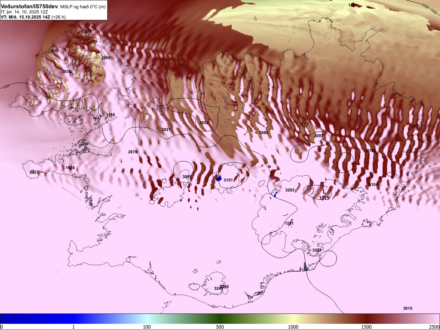Click the 500 tick on the color scale
Viewport: 440px width, 330px height.
coord(220,327)
